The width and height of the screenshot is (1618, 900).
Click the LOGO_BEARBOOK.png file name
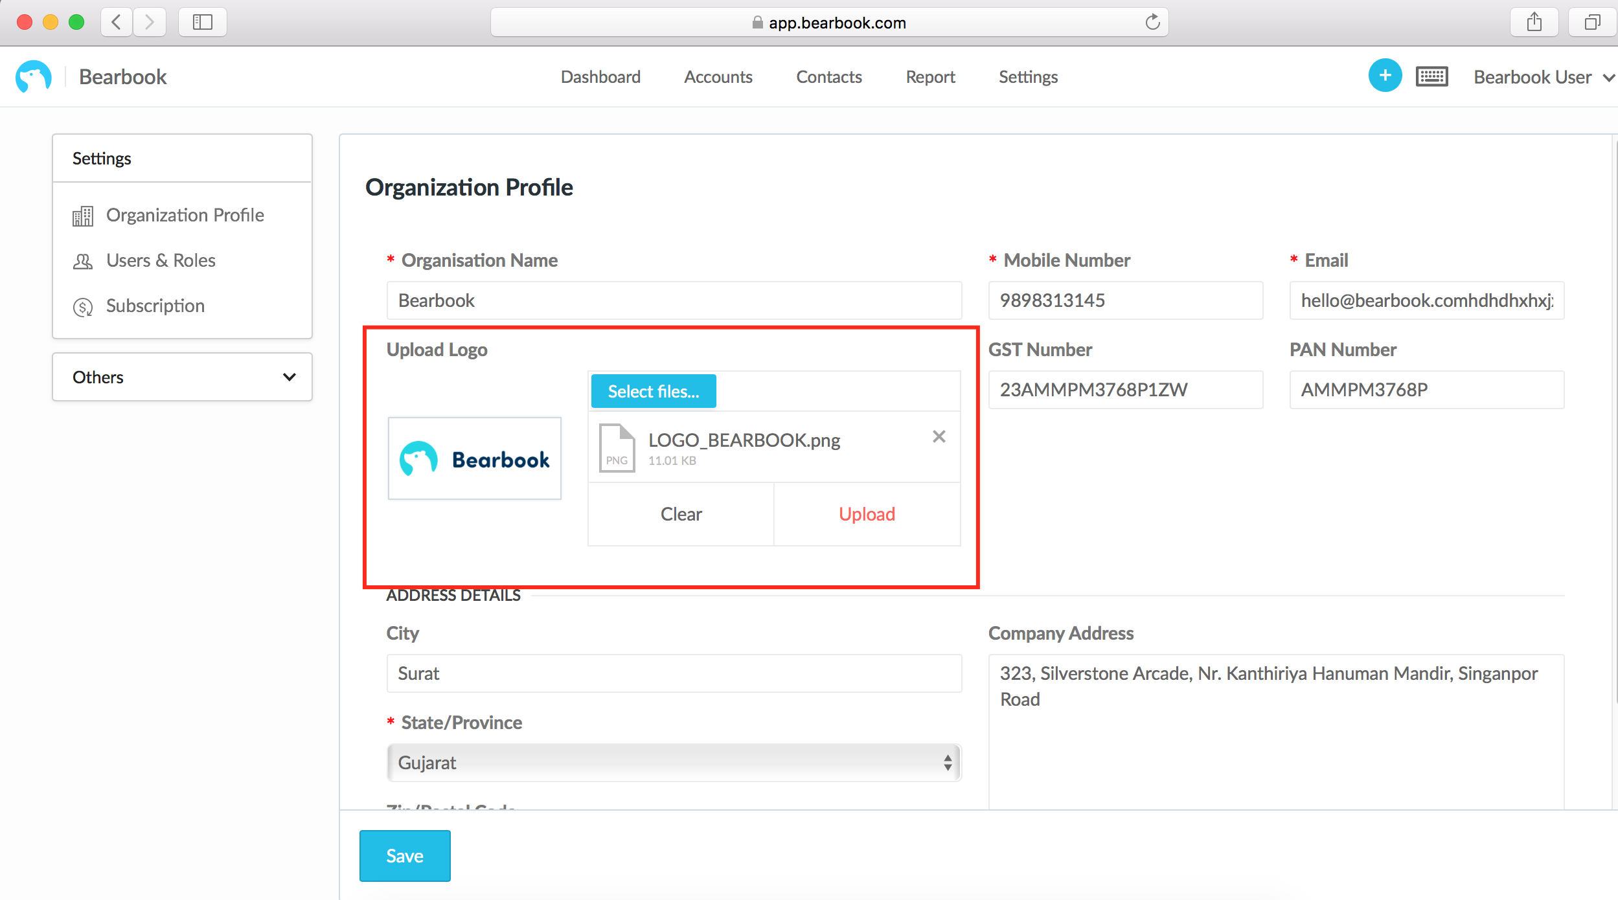pos(744,440)
